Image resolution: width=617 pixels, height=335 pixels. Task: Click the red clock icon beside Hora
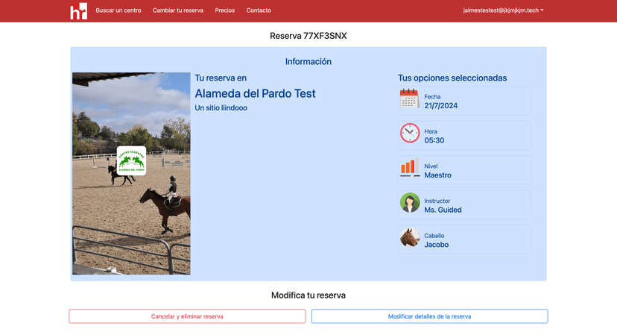pos(410,134)
